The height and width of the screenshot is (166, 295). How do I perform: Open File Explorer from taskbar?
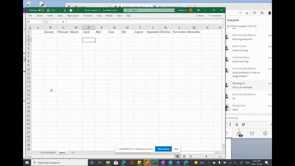pos(108,162)
